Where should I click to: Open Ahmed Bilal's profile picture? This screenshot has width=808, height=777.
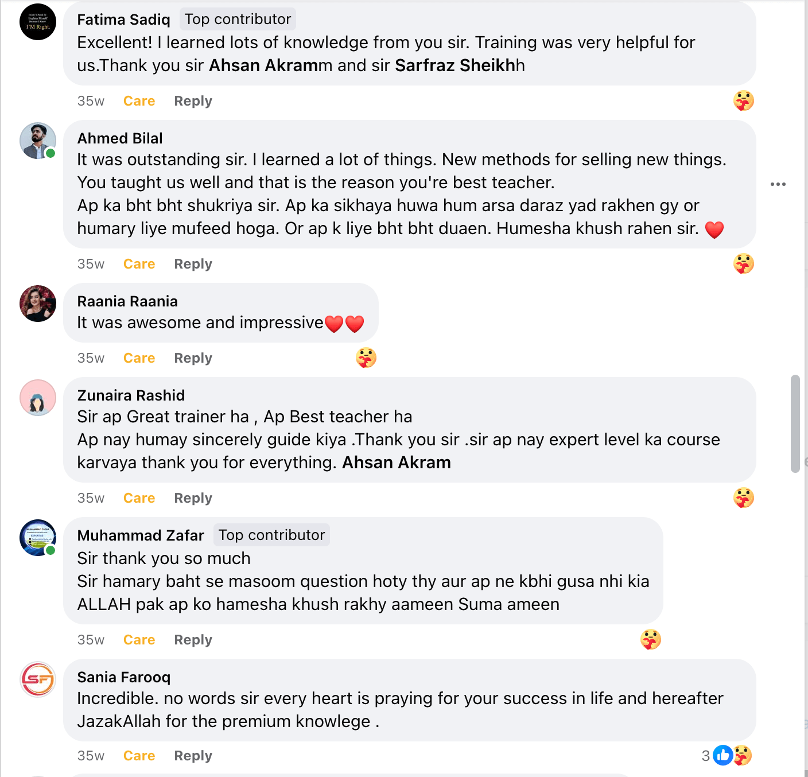pos(38,141)
